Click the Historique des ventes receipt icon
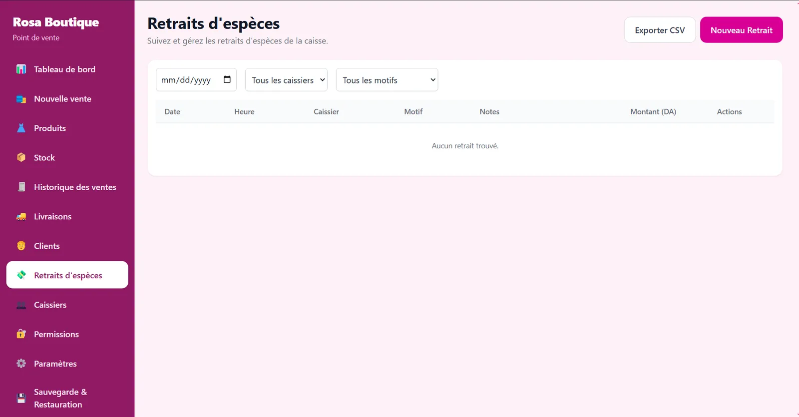The image size is (799, 417). 21,187
